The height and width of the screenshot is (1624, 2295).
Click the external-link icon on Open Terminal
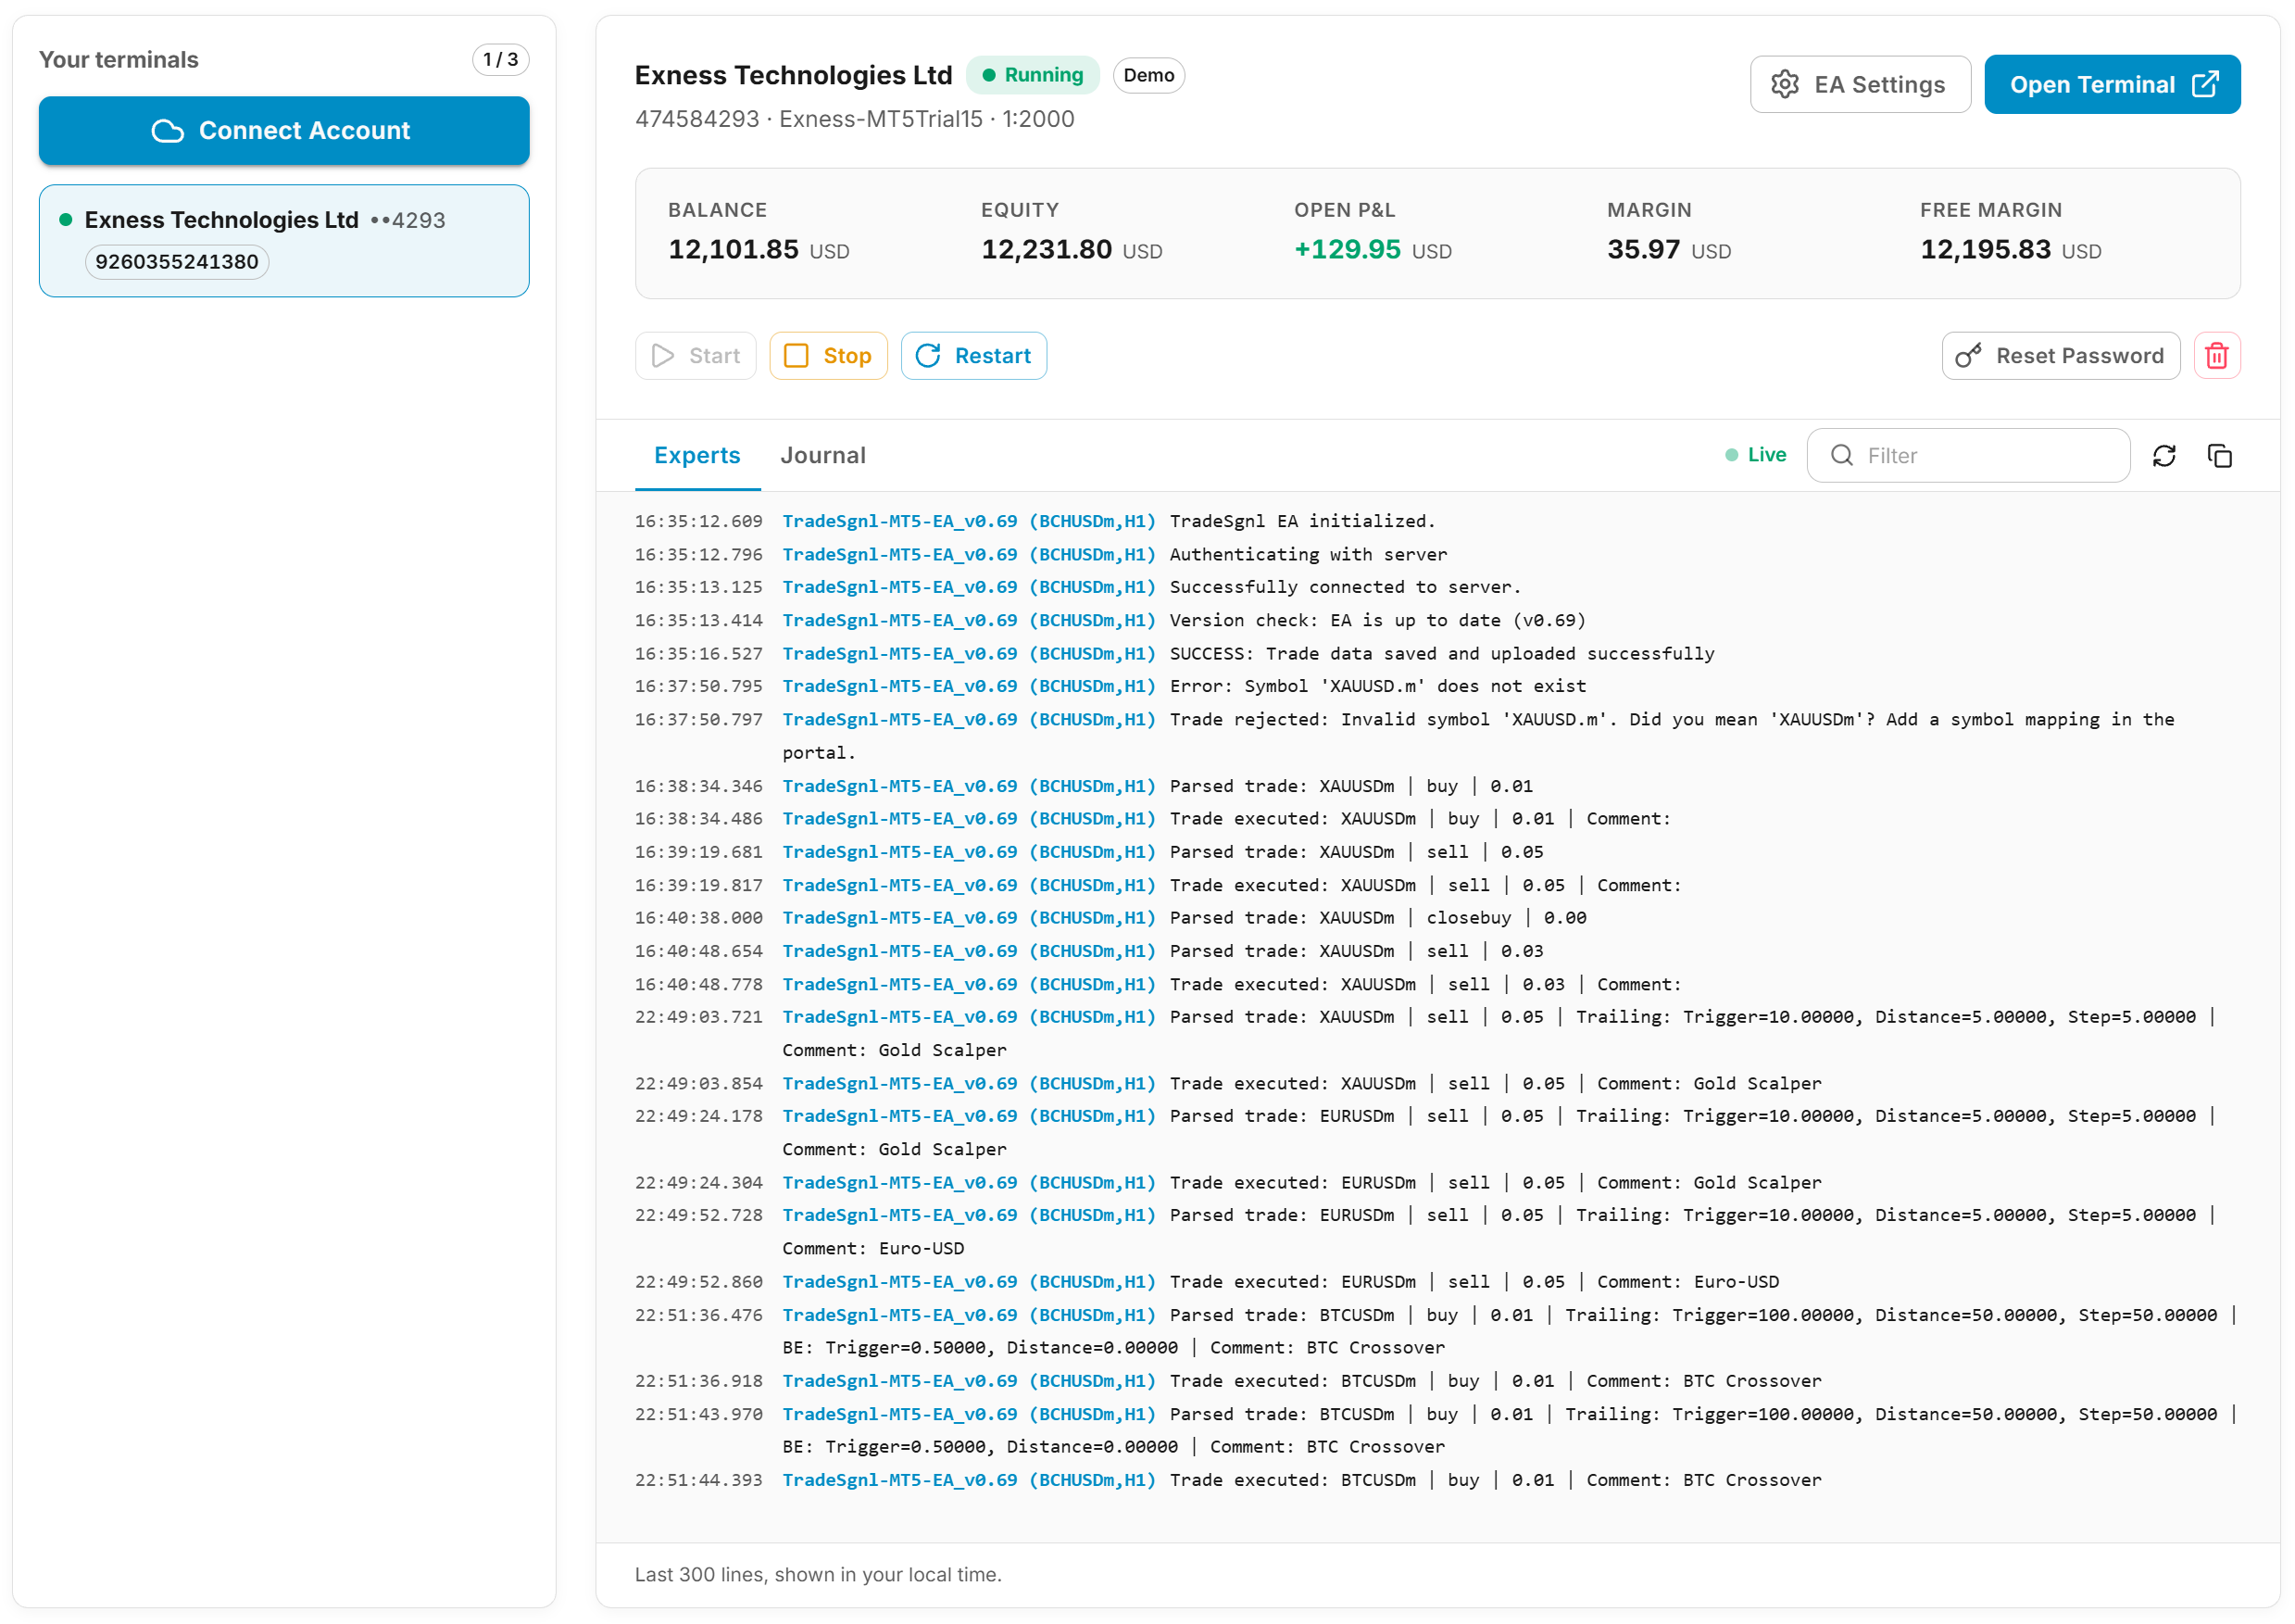coord(2205,84)
